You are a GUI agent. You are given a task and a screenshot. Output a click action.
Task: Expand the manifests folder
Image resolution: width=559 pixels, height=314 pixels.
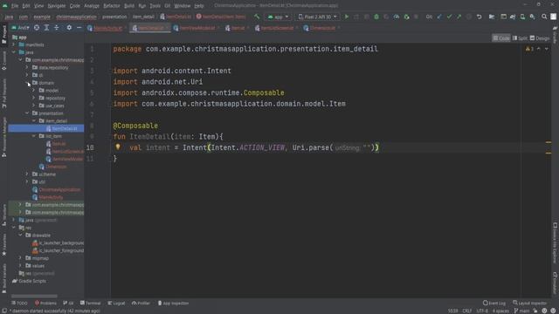14,44
